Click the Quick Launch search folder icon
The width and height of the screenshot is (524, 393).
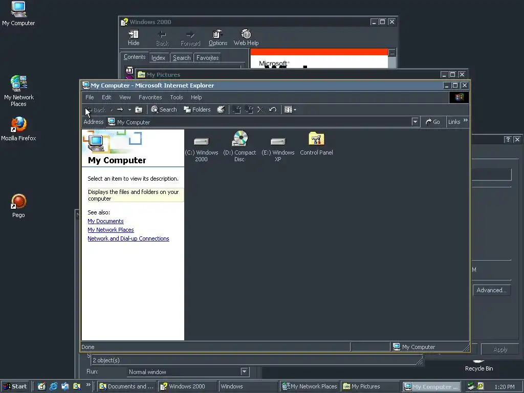pos(77,386)
